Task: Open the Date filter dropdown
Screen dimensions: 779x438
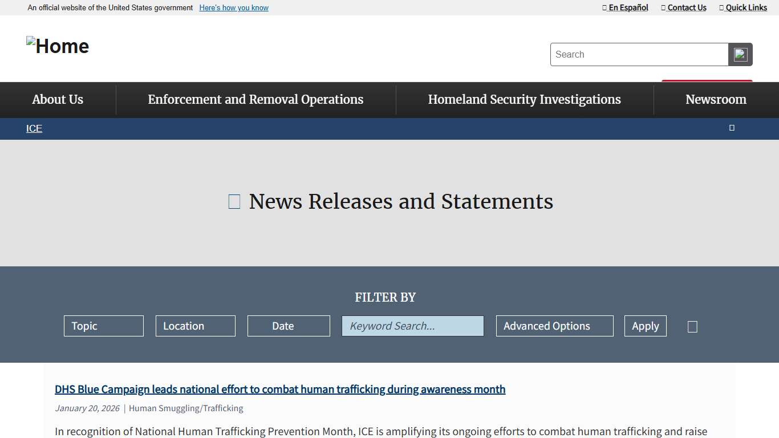Action: (288, 326)
